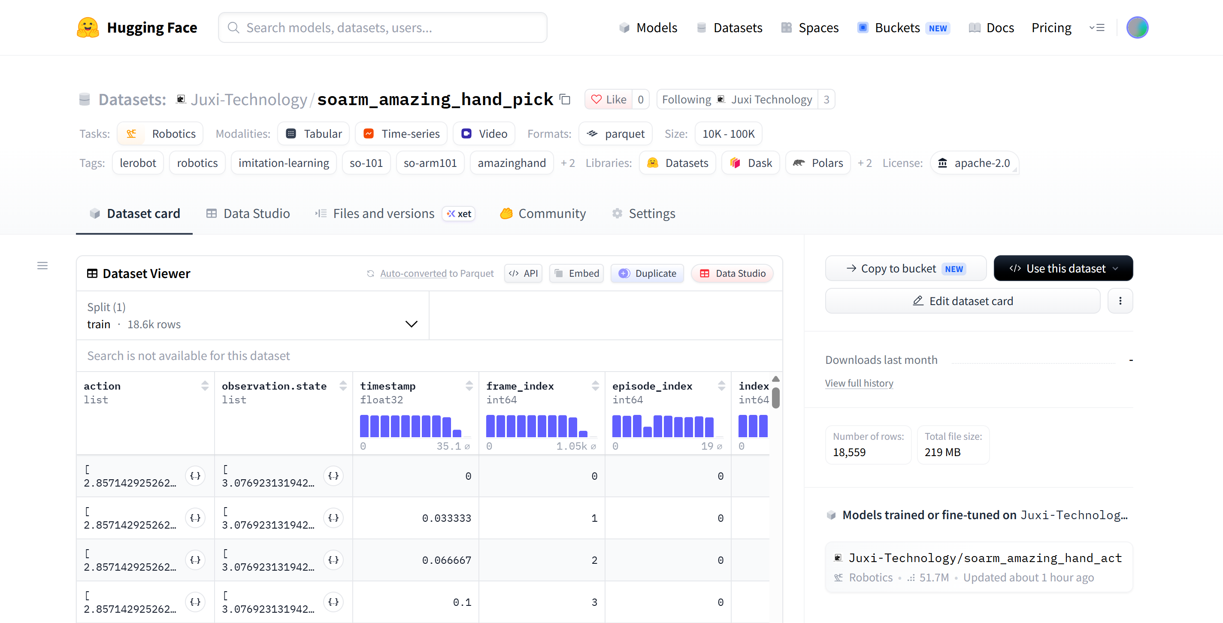Screen dimensions: 1223x623
Task: Open the Files and versions tab
Action: click(x=394, y=214)
